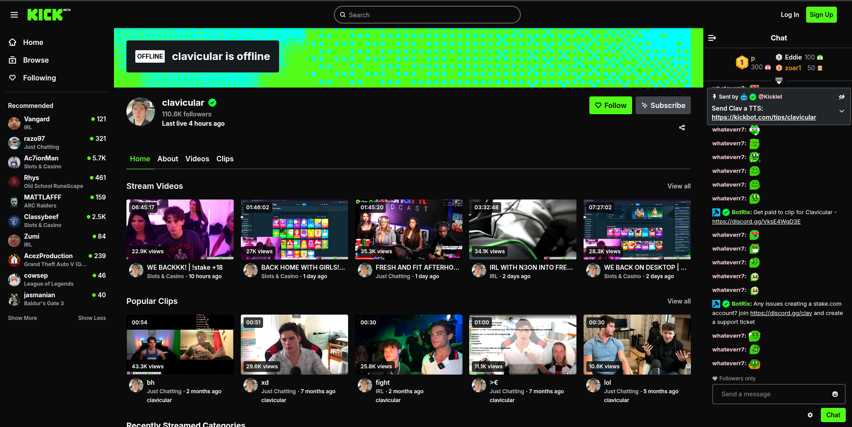Expand the chat leaderboard drop arrow
Viewport: 852px width, 427px height.
coord(779,81)
